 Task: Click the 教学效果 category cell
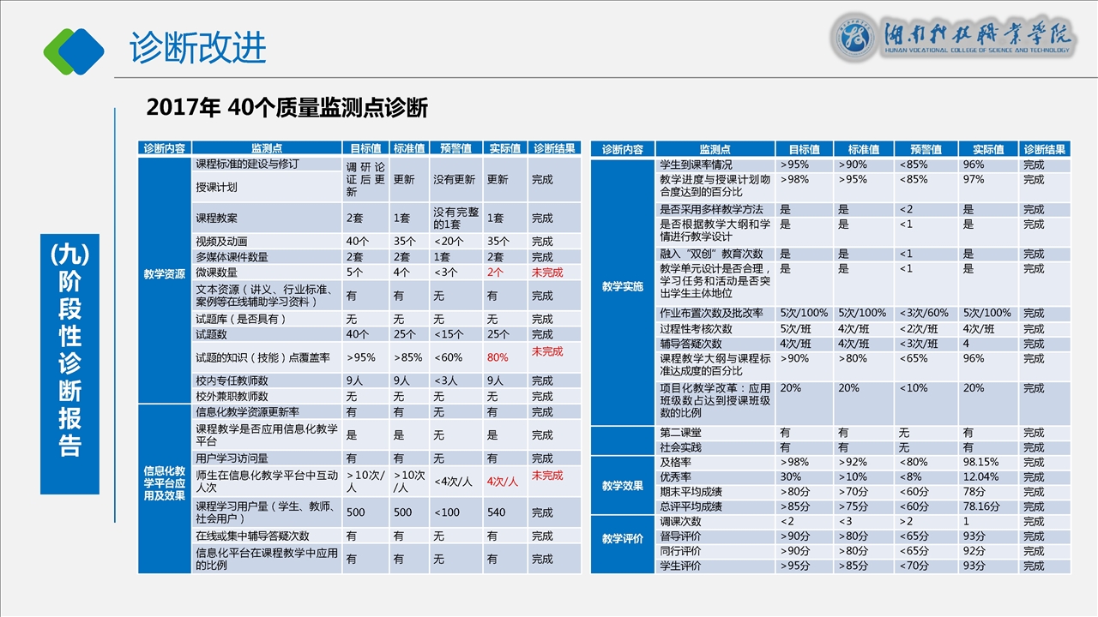622,486
